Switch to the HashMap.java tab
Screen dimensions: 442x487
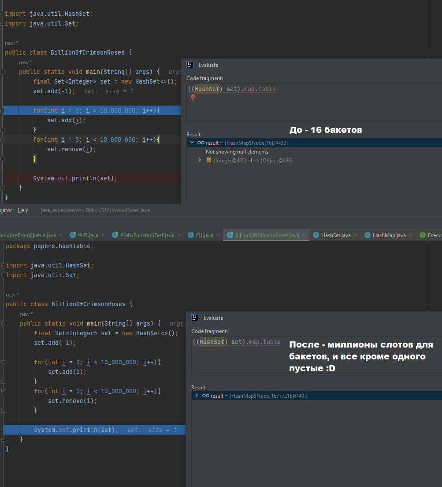pos(385,235)
